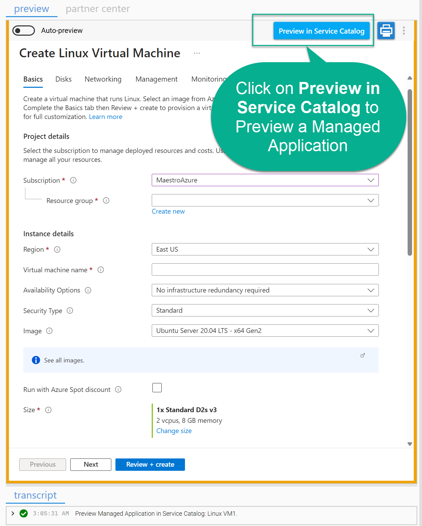Open print preview with the printer icon

[386, 31]
